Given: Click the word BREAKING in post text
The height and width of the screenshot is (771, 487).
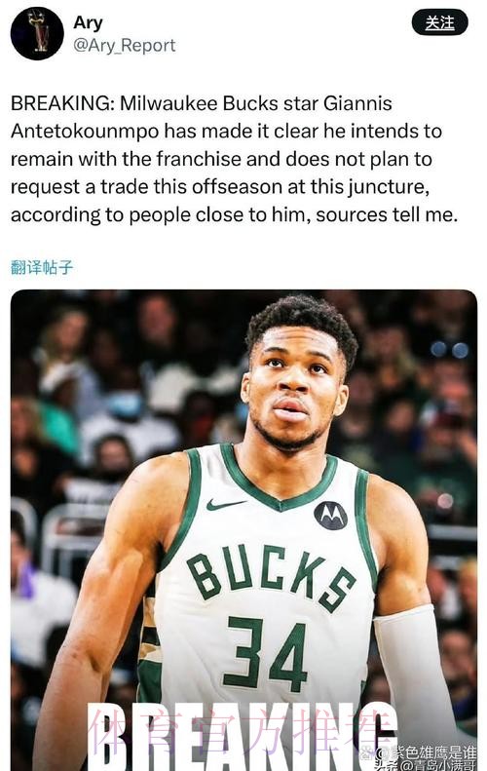Looking at the screenshot, I should click(x=61, y=103).
